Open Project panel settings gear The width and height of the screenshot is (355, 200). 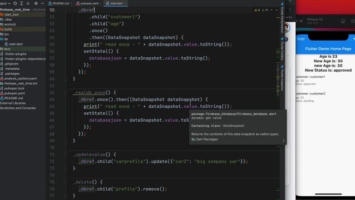click(x=35, y=3)
